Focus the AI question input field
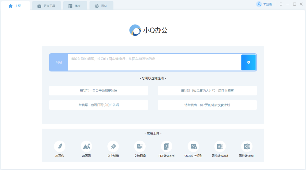 (x=155, y=62)
